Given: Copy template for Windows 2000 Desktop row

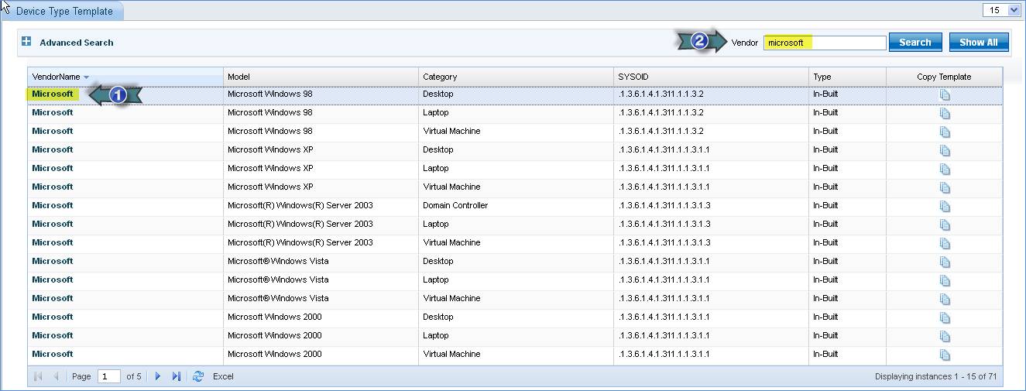Looking at the screenshot, I should pos(944,317).
